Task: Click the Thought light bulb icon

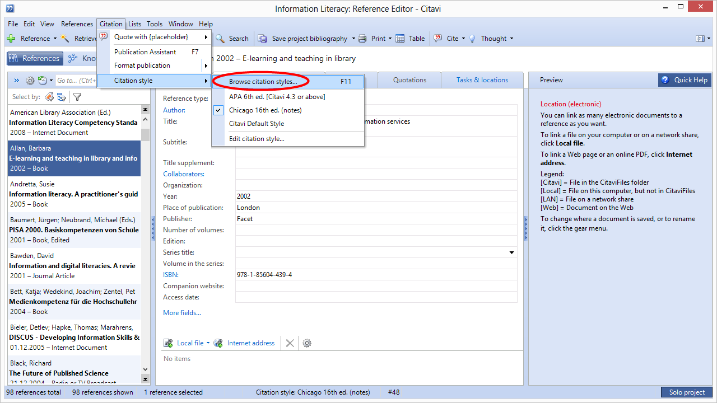Action: click(472, 39)
